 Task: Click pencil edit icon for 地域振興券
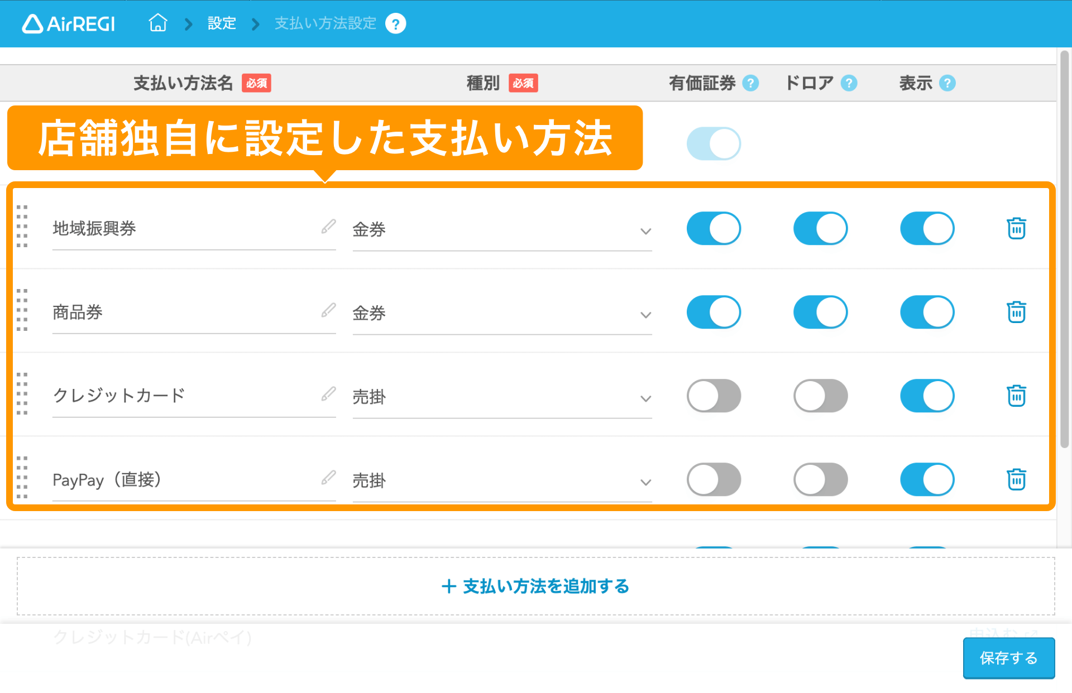(x=328, y=227)
